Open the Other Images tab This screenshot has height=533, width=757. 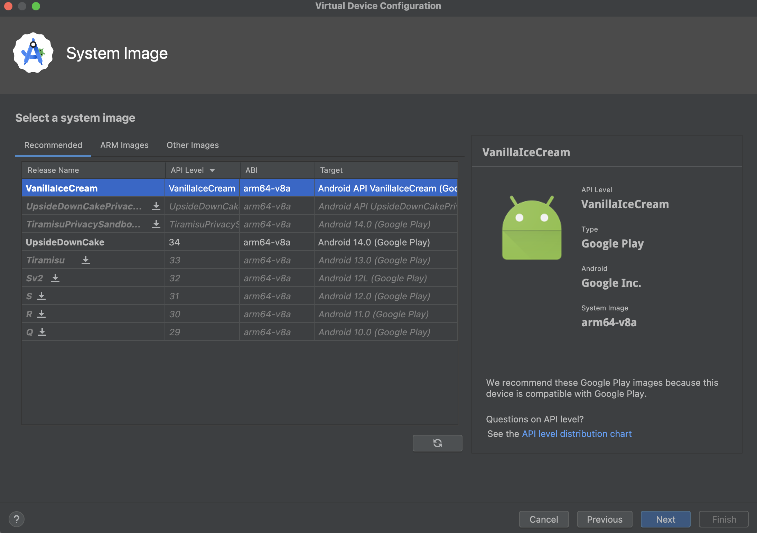tap(193, 145)
